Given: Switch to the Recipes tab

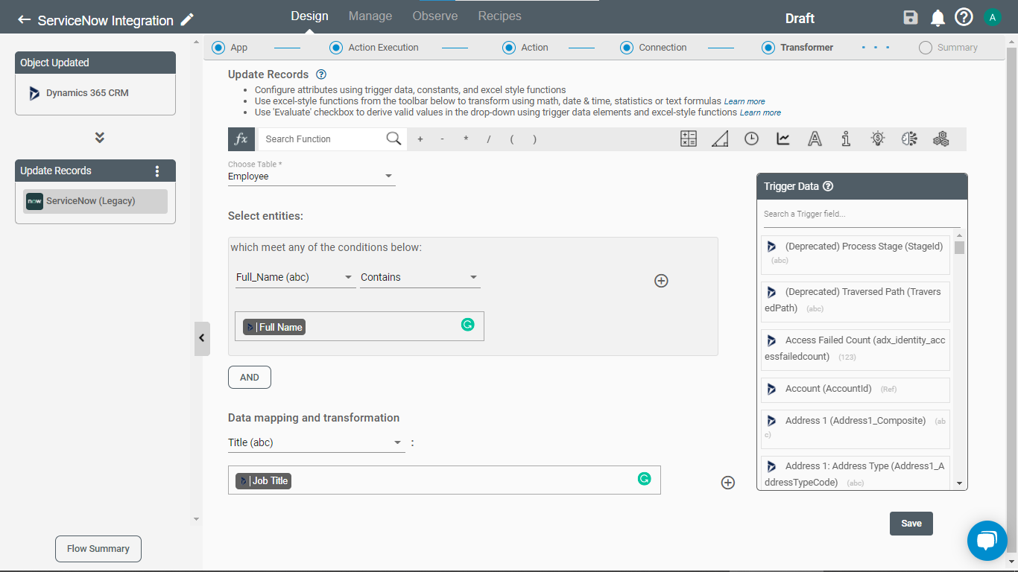Looking at the screenshot, I should pyautogui.click(x=499, y=16).
